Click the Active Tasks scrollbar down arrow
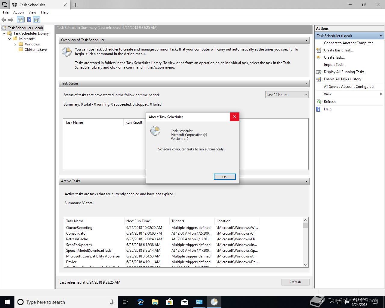This screenshot has width=385, height=308. click(305, 265)
